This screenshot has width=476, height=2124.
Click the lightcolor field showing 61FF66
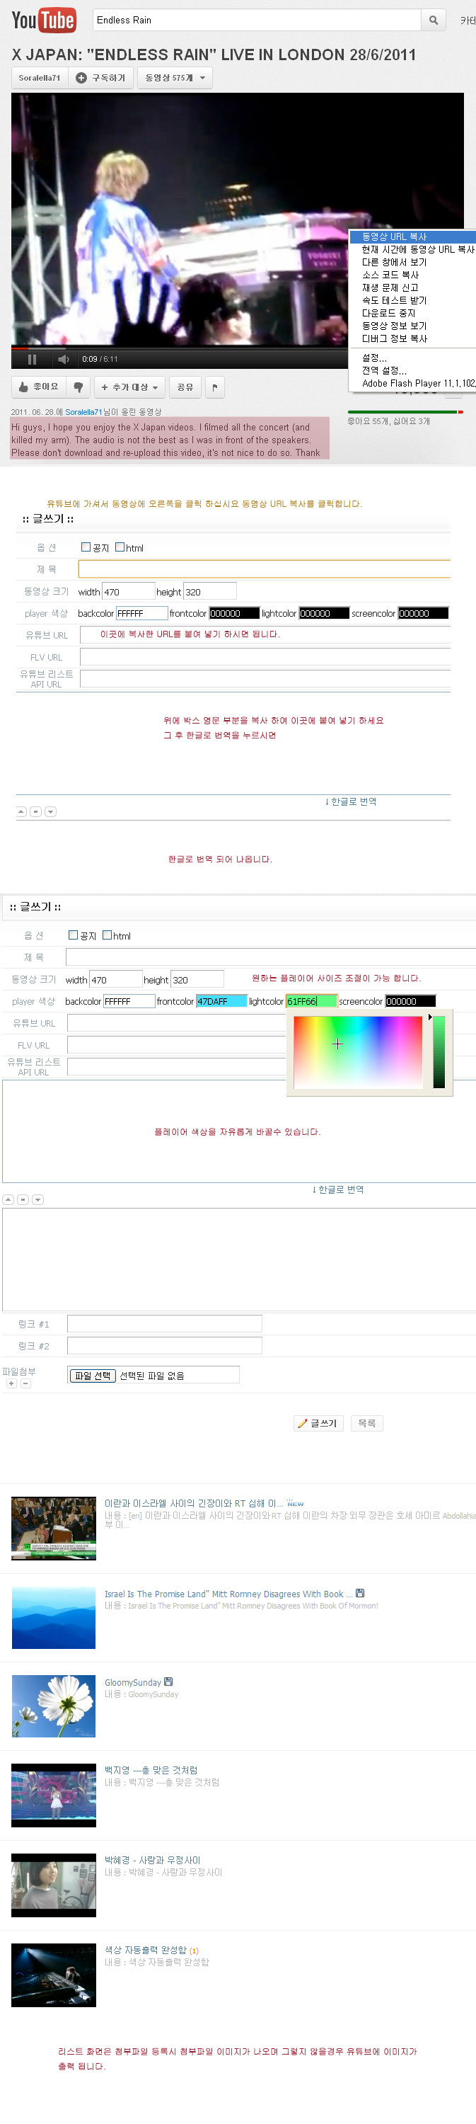click(x=311, y=1001)
